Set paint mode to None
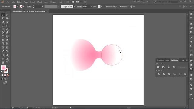 8,75
